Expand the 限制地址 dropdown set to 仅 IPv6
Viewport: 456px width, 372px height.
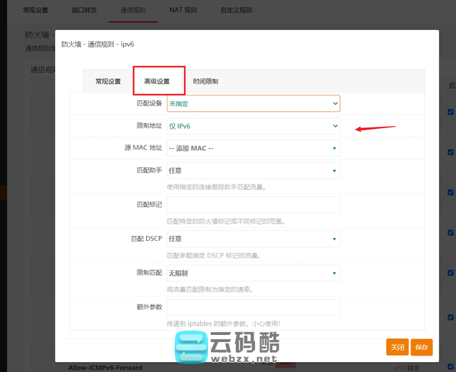click(253, 126)
